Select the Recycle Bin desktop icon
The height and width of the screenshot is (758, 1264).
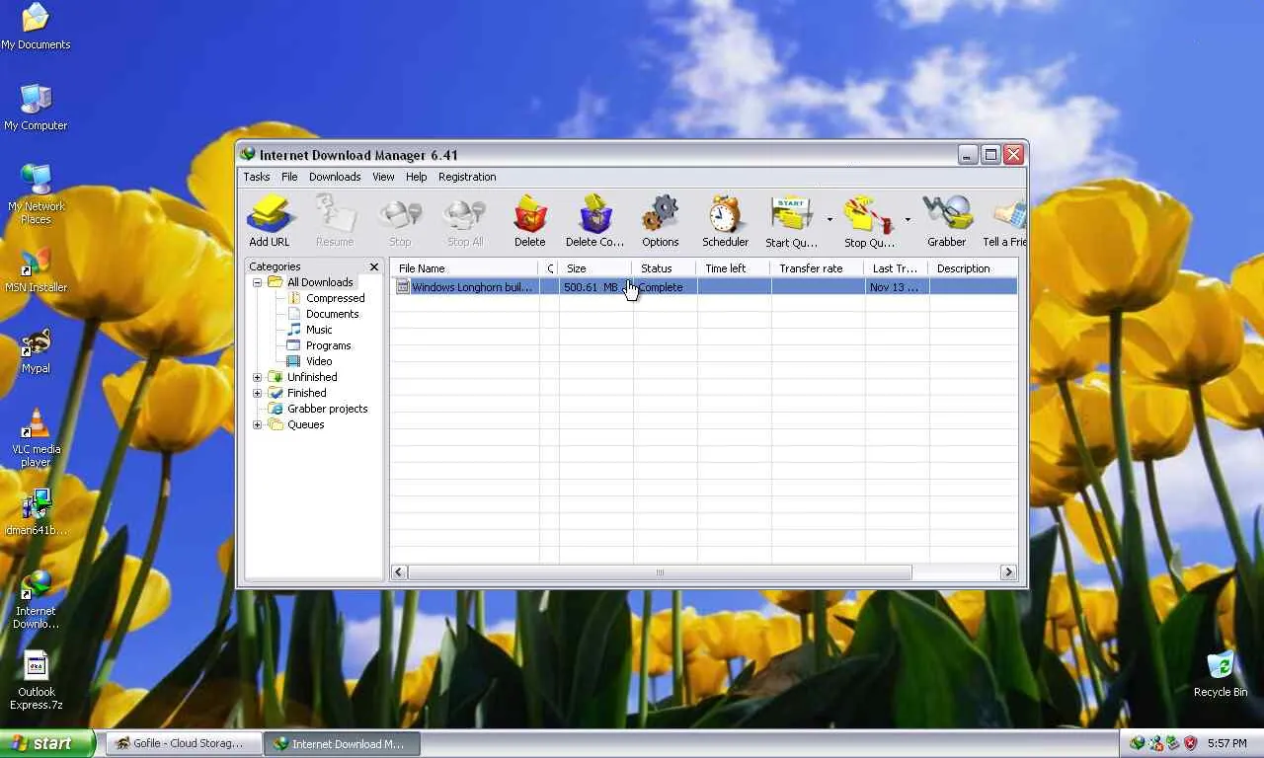(x=1220, y=673)
